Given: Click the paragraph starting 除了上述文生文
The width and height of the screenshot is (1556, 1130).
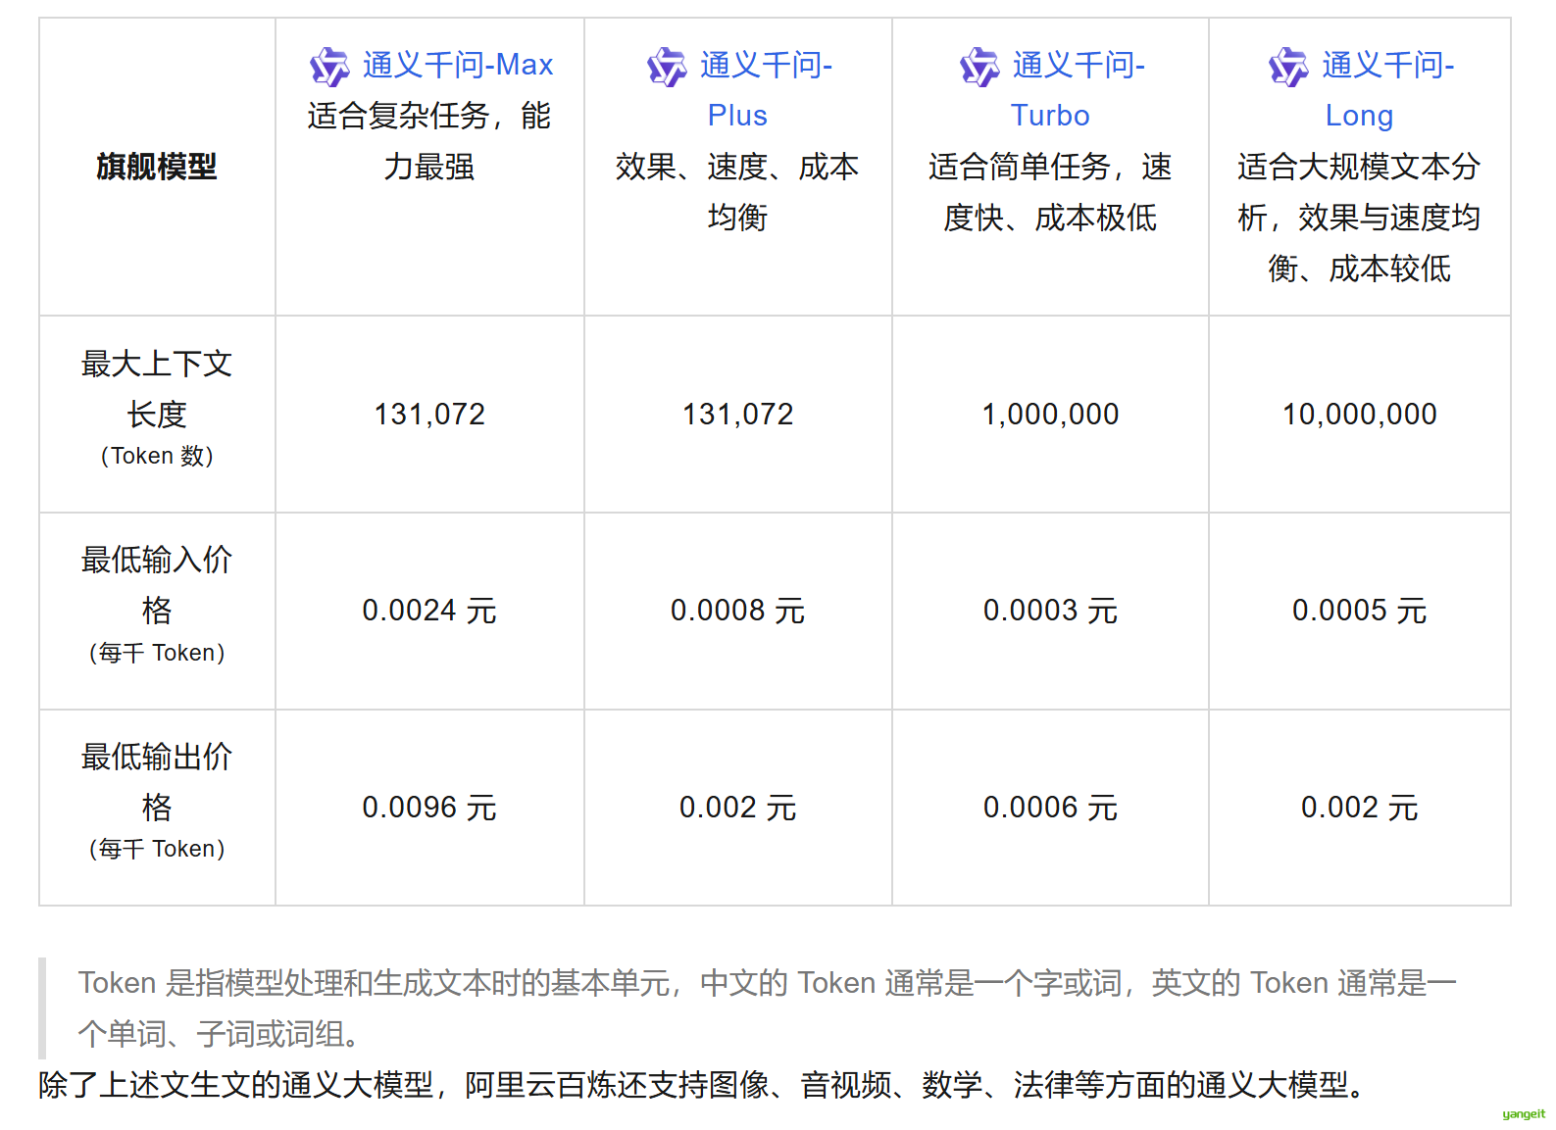Looking at the screenshot, I should pos(702,1085).
